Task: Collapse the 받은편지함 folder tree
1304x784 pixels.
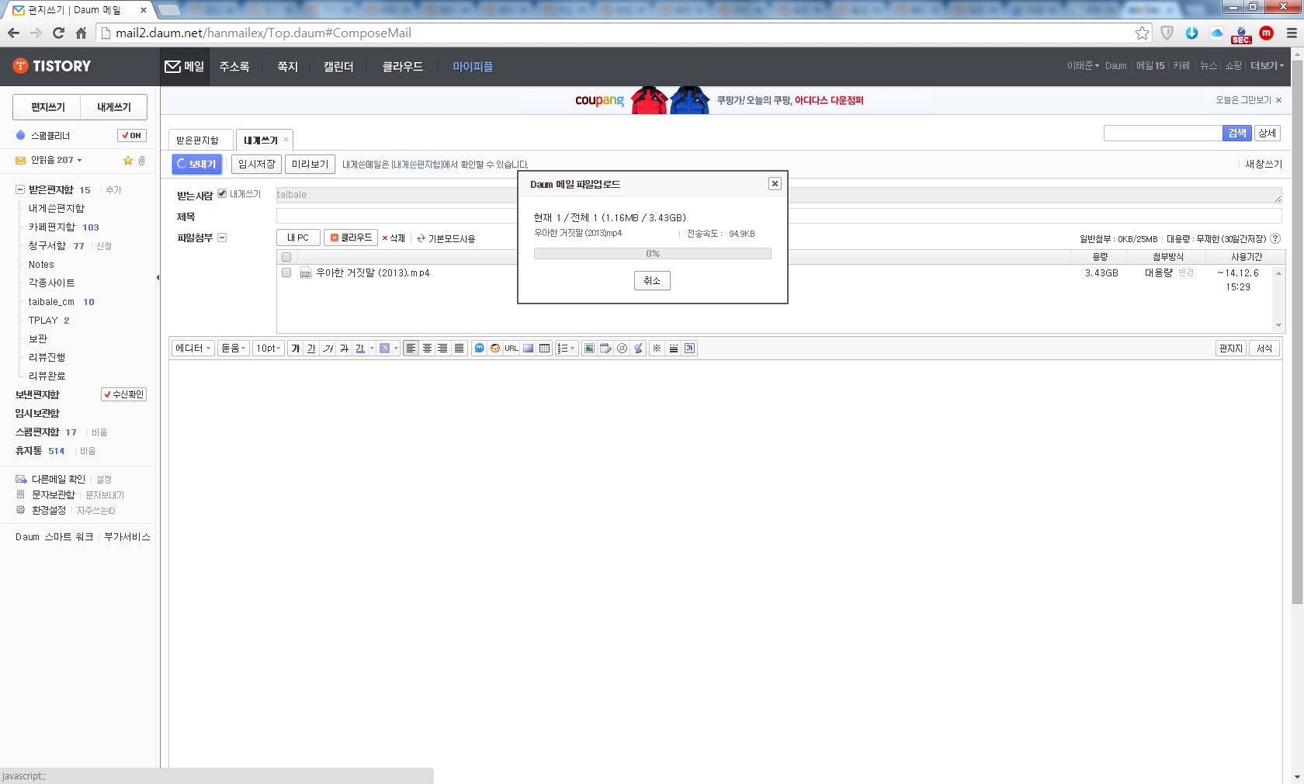Action: coord(20,189)
